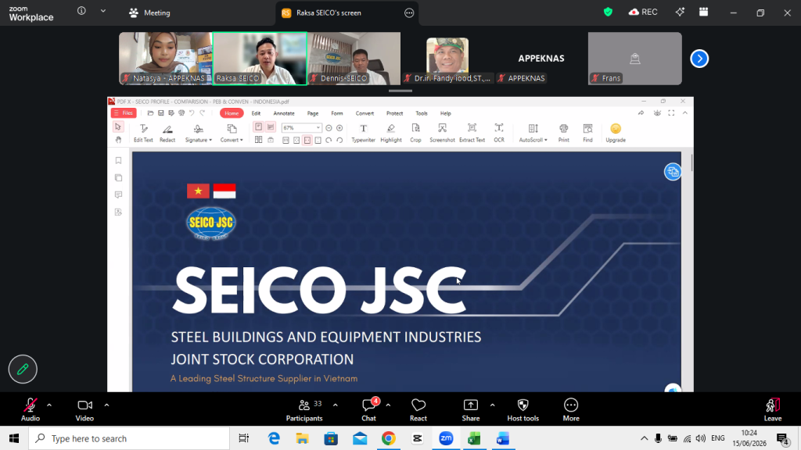Open the Chat panel with 4 unread
This screenshot has width=801, height=450.
pos(369,409)
